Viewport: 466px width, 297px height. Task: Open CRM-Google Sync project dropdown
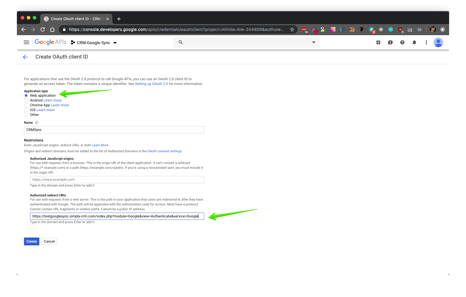(x=94, y=43)
